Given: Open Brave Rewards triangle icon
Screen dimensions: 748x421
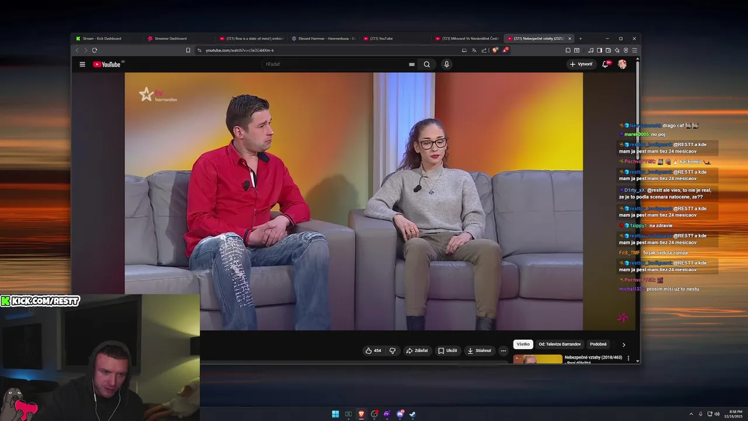Looking at the screenshot, I should point(505,50).
